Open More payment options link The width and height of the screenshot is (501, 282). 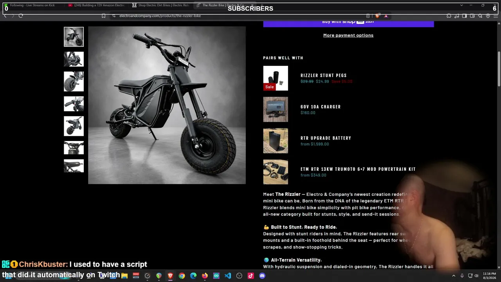[348, 35]
